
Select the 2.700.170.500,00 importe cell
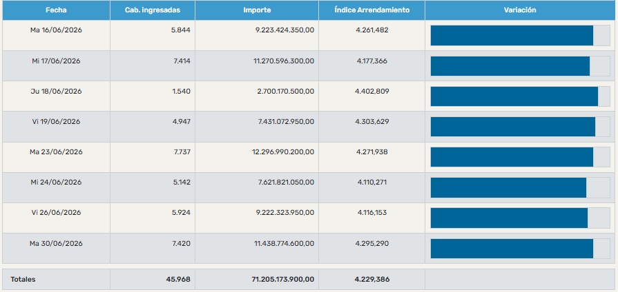pos(286,91)
